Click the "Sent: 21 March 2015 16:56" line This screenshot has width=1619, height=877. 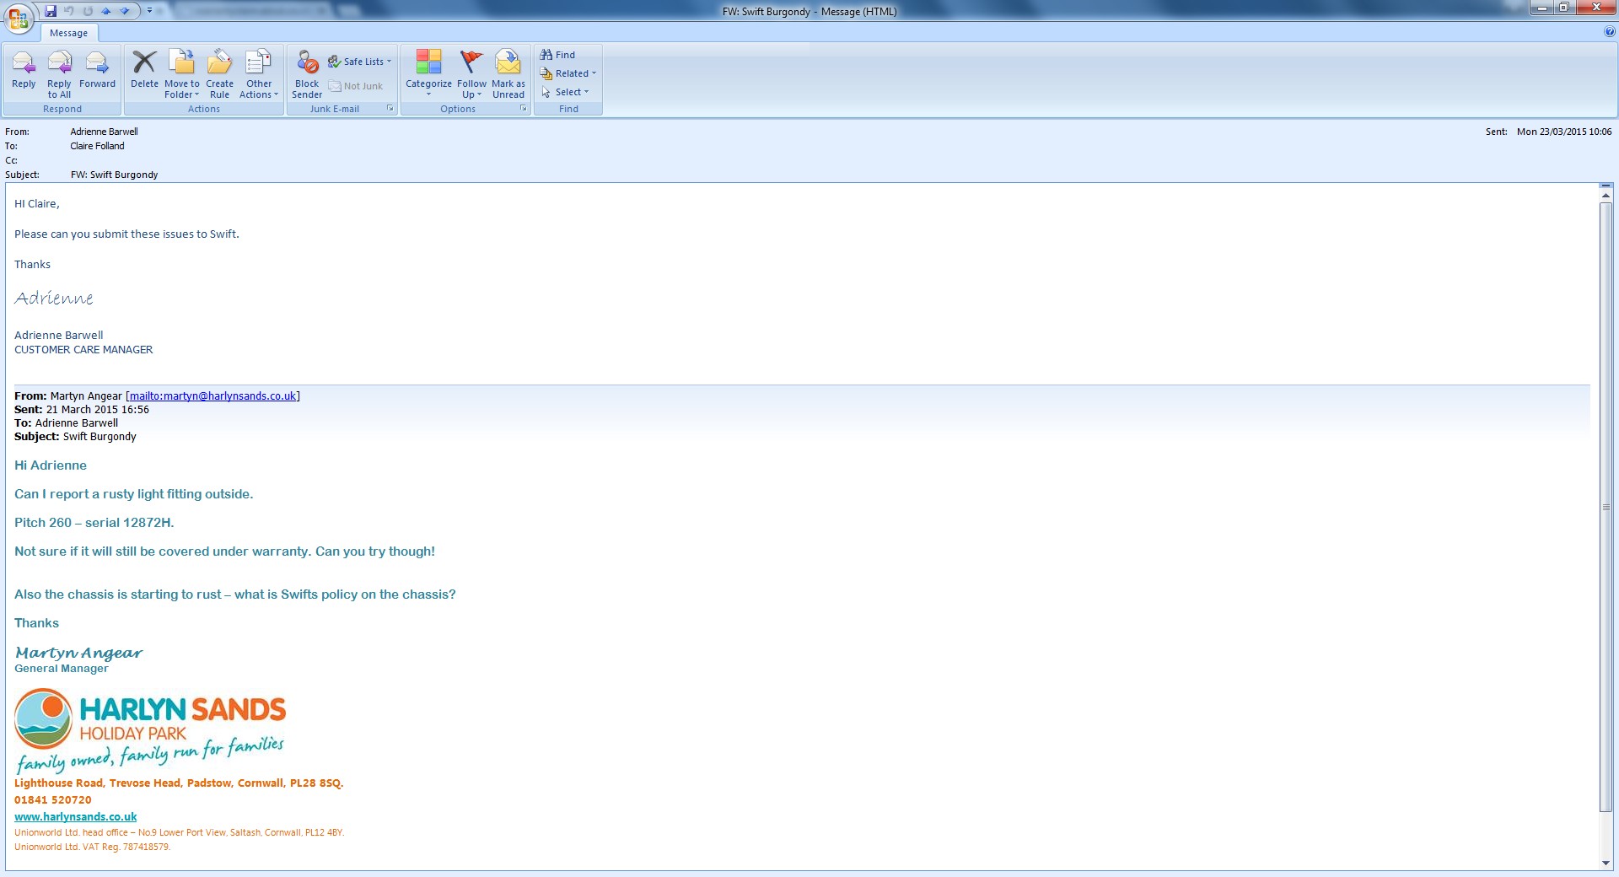82,410
